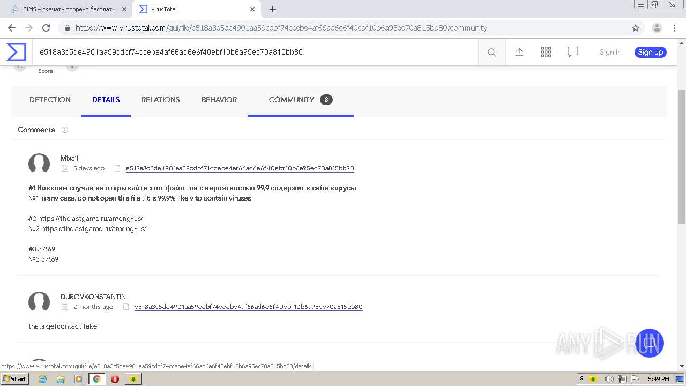Click the site lock icon

(68, 28)
